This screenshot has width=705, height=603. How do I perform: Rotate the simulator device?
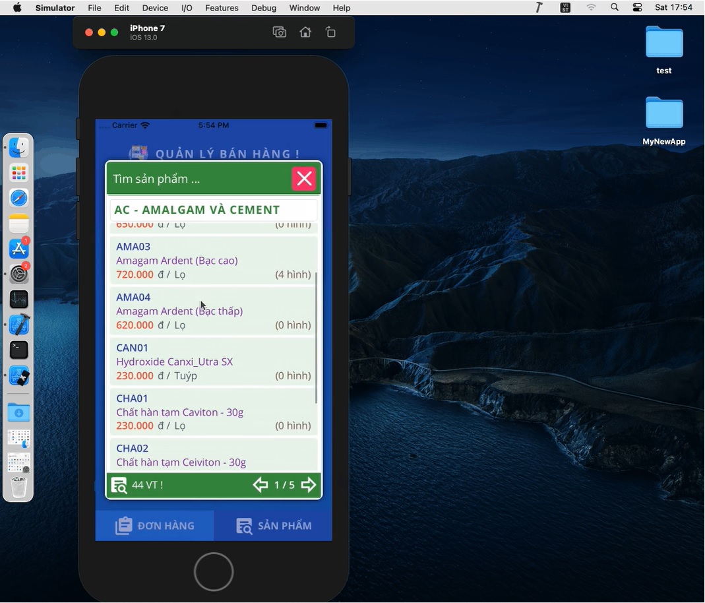click(x=331, y=32)
